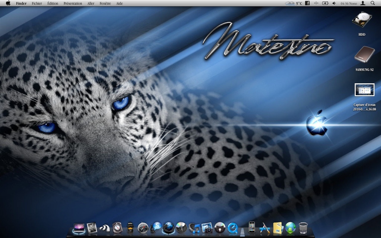Open the Fenêtre menu
Viewport: 381px width, 238px height.
[x=105, y=3]
